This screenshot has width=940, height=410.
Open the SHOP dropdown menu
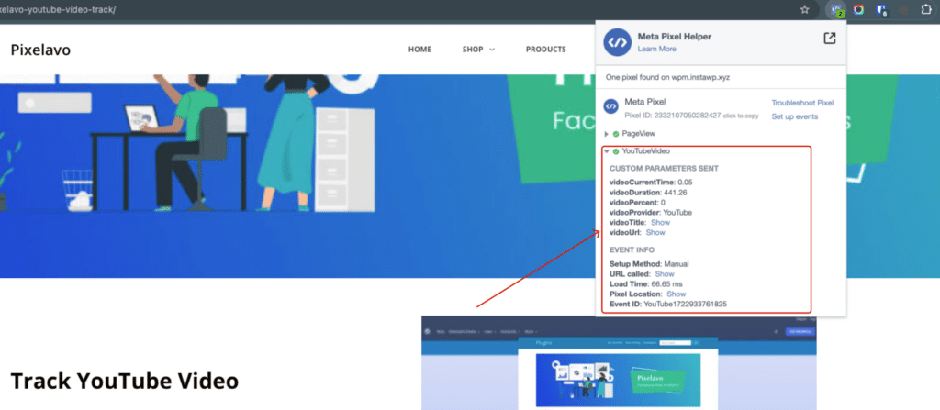pos(478,50)
